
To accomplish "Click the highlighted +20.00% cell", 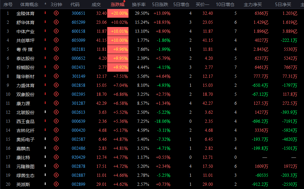I will 119,13.
